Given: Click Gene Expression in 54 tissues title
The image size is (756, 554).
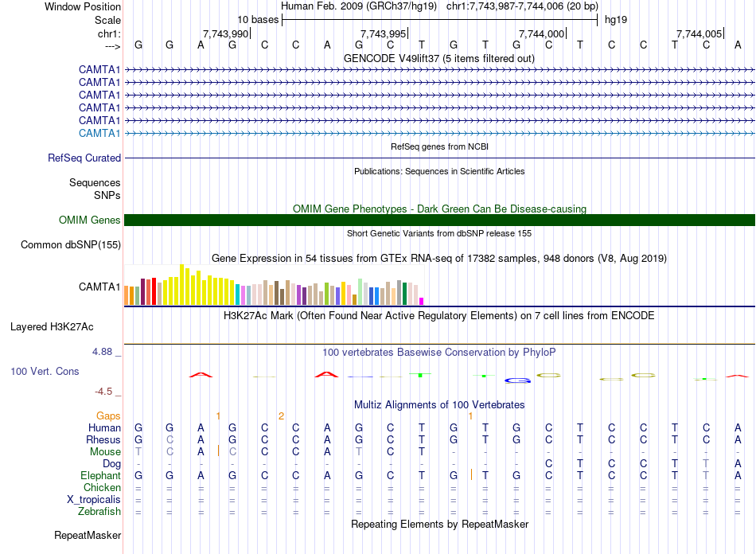Looking at the screenshot, I should click(x=439, y=259).
